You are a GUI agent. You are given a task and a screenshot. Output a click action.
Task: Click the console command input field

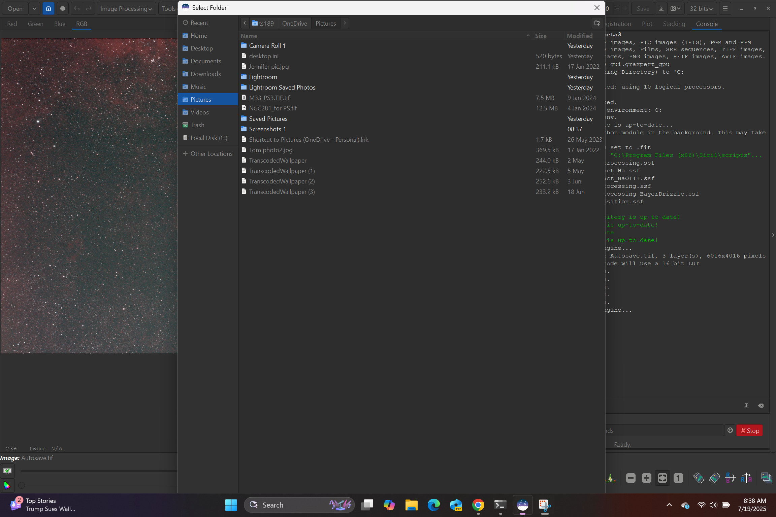click(664, 430)
